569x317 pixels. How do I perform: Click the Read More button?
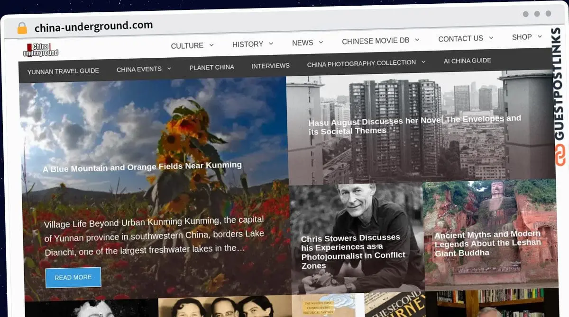pyautogui.click(x=73, y=277)
